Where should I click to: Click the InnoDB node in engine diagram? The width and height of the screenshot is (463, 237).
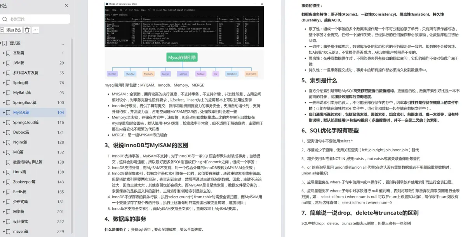(112, 74)
